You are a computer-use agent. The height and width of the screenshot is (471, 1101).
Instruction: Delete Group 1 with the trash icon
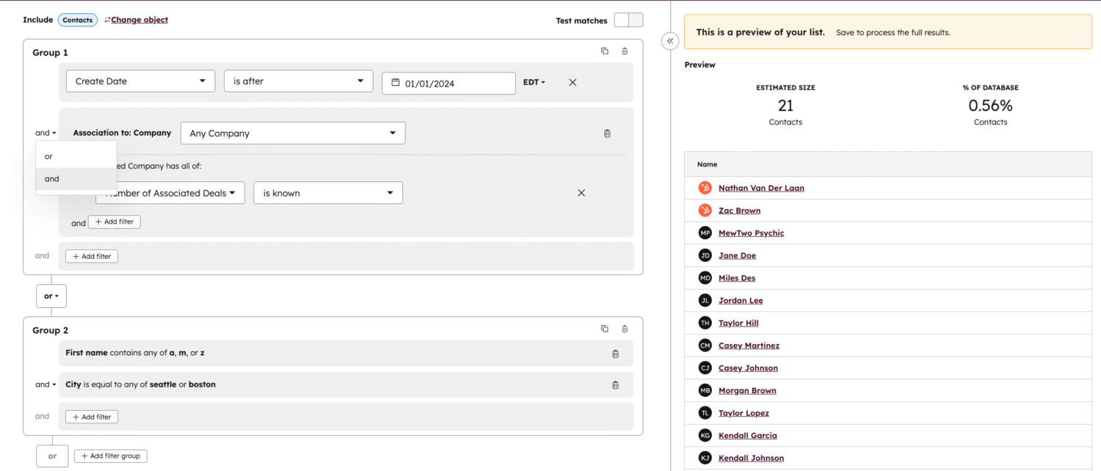(x=625, y=51)
